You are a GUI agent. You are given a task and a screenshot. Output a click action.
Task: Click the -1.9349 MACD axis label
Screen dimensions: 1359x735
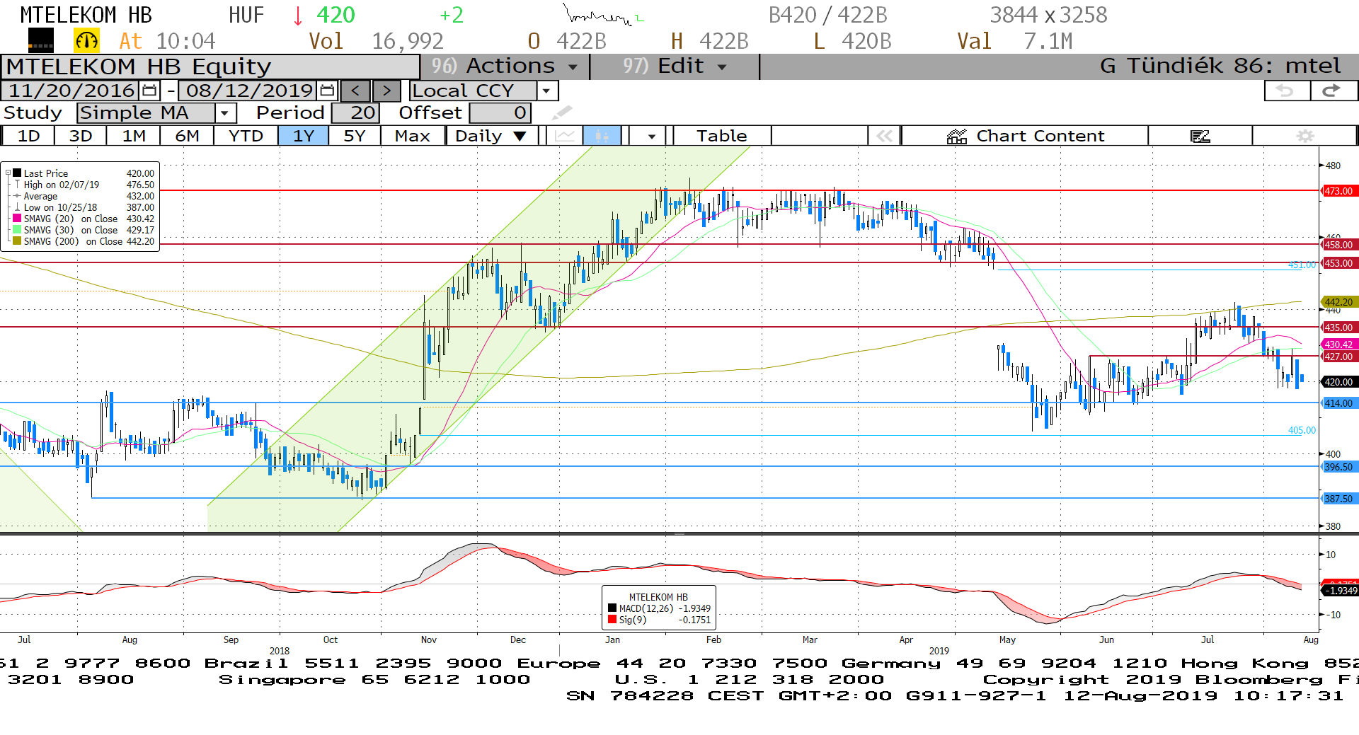[x=1341, y=591]
